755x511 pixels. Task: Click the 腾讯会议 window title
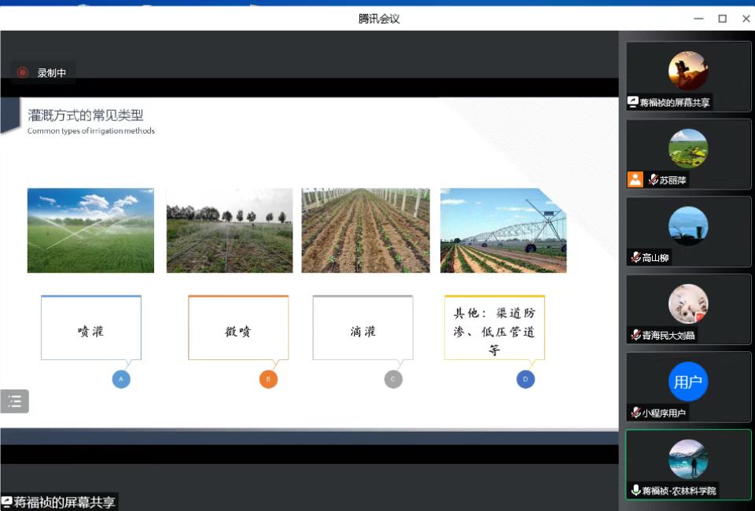(379, 19)
